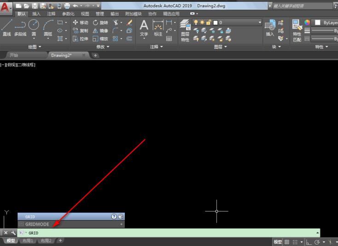Expand the Annotation (注释) panel
Screen dimensions: 338x246
(157, 47)
